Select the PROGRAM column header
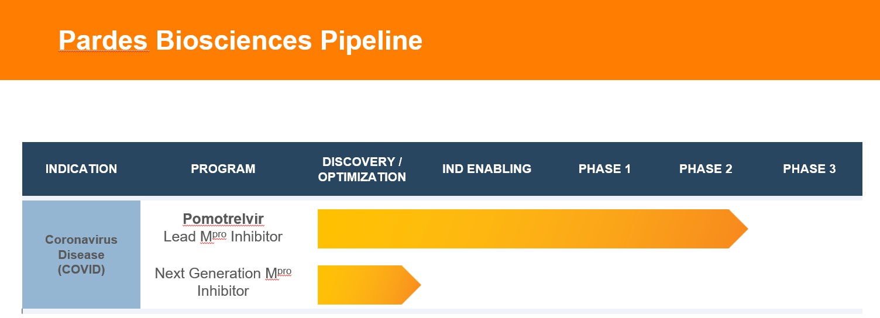 click(x=223, y=169)
